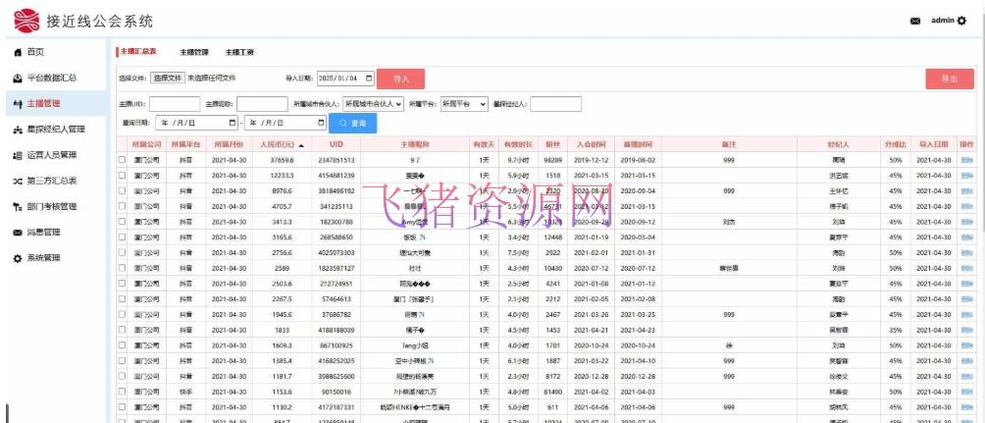Click delete link in UID 4154881239 row
The image size is (985, 423).
966,176
